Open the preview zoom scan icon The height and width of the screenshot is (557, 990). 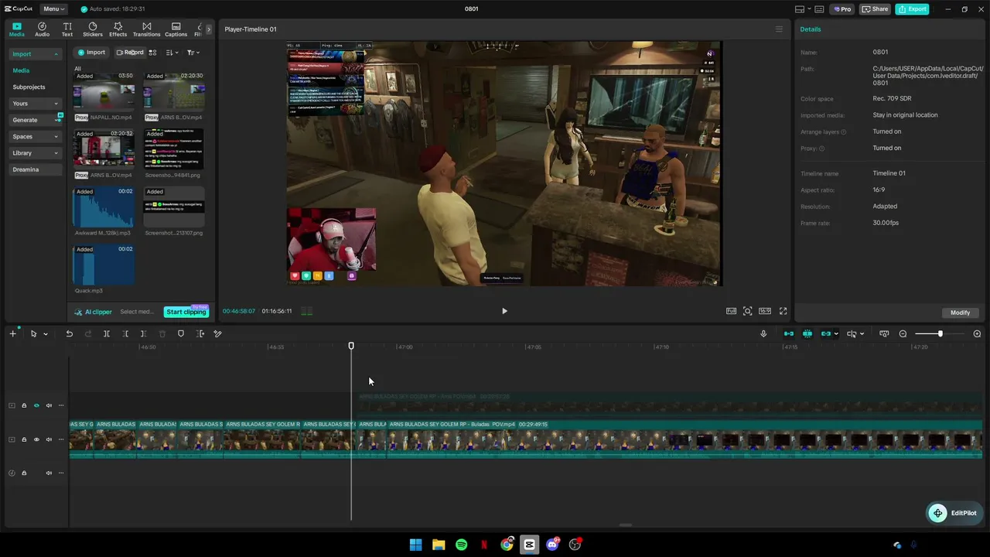point(747,311)
